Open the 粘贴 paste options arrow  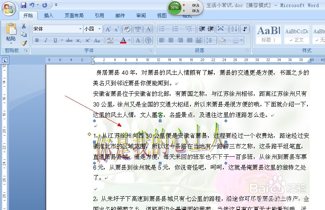click(11, 43)
